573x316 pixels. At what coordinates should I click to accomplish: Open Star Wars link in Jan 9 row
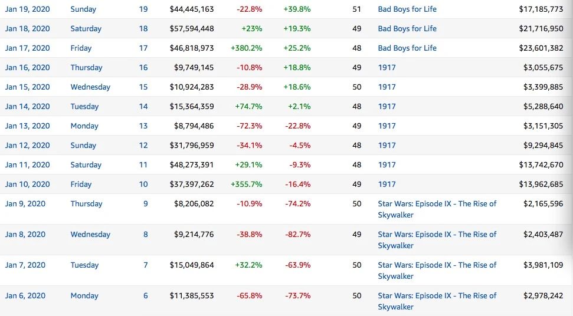437,204
